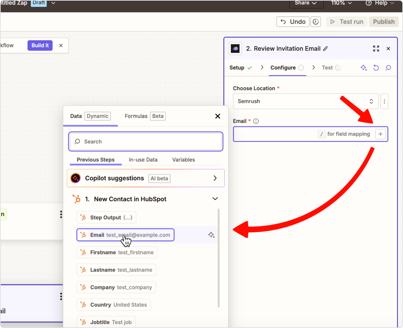Insert the Company test_company pill
The width and height of the screenshot is (403, 328).
click(116, 287)
